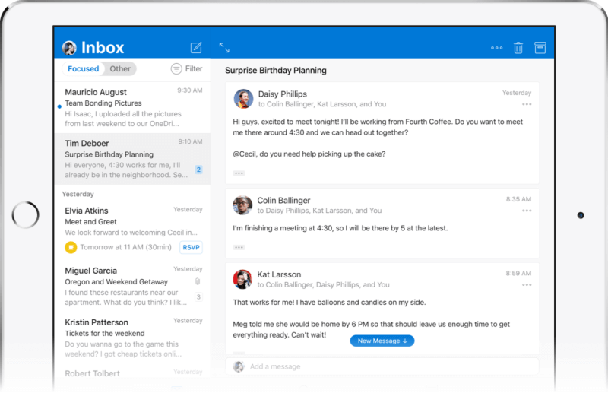
Task: Expand the conversation to full screen
Action: [x=224, y=48]
